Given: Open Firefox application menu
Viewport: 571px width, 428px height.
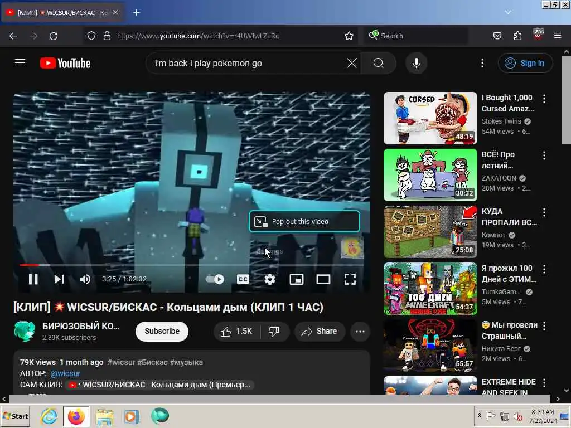Looking at the screenshot, I should click(x=558, y=36).
